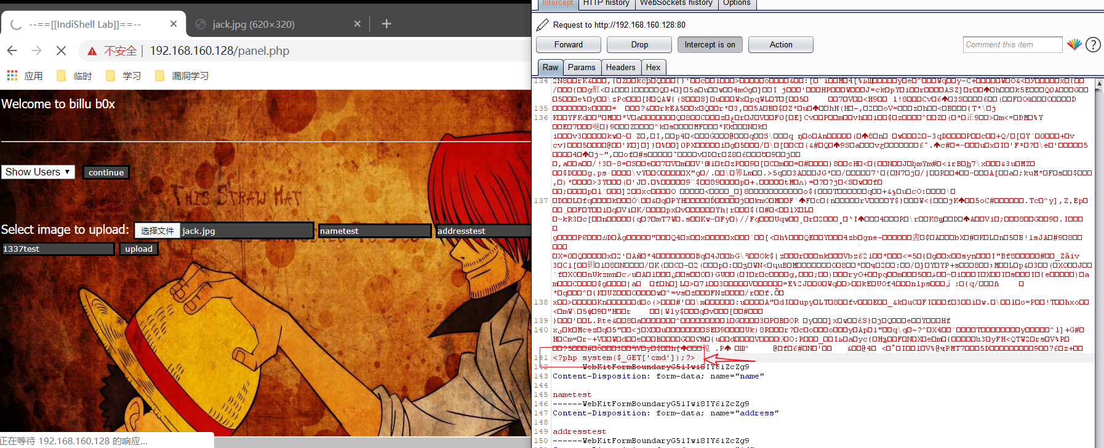Open the Burp Options tab
Image resolution: width=1104 pixels, height=448 pixels.
pos(737,4)
